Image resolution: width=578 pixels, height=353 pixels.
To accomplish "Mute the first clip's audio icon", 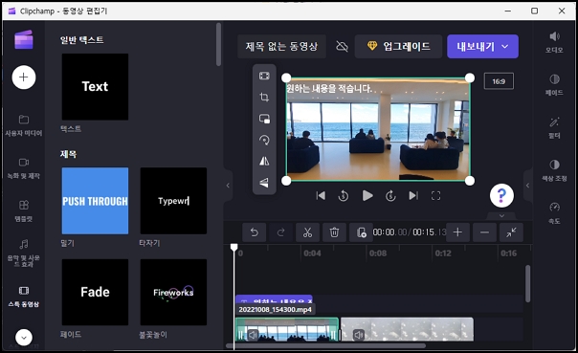I will (x=253, y=335).
